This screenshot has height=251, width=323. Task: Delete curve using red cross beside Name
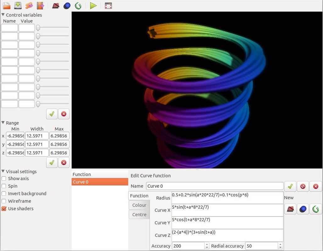(x=315, y=186)
